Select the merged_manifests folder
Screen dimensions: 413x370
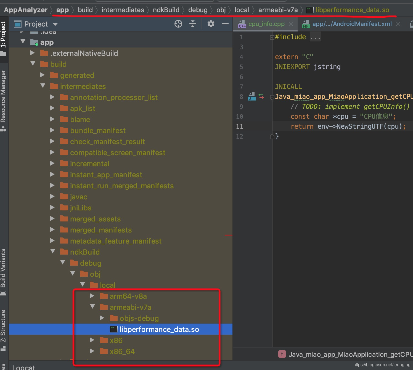pyautogui.click(x=101, y=230)
